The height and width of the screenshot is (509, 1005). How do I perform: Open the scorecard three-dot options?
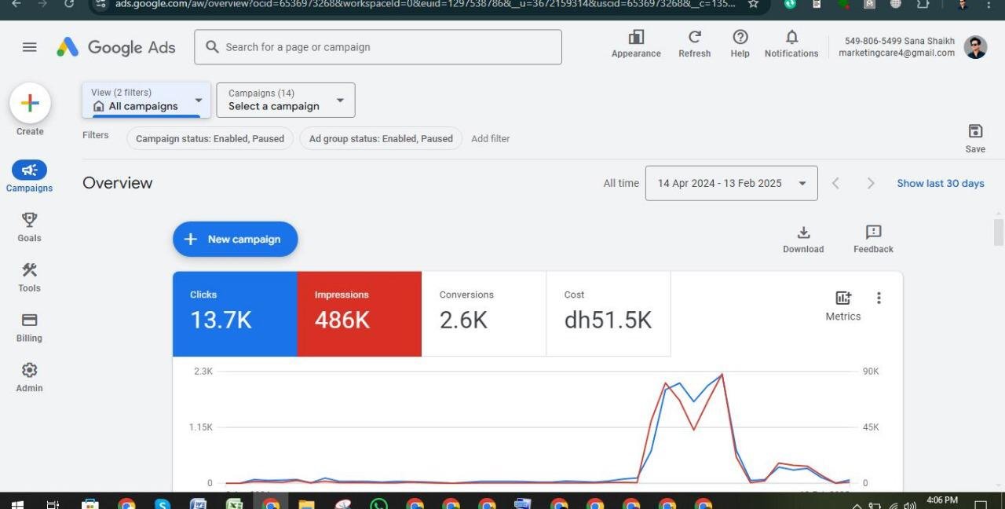tap(879, 298)
